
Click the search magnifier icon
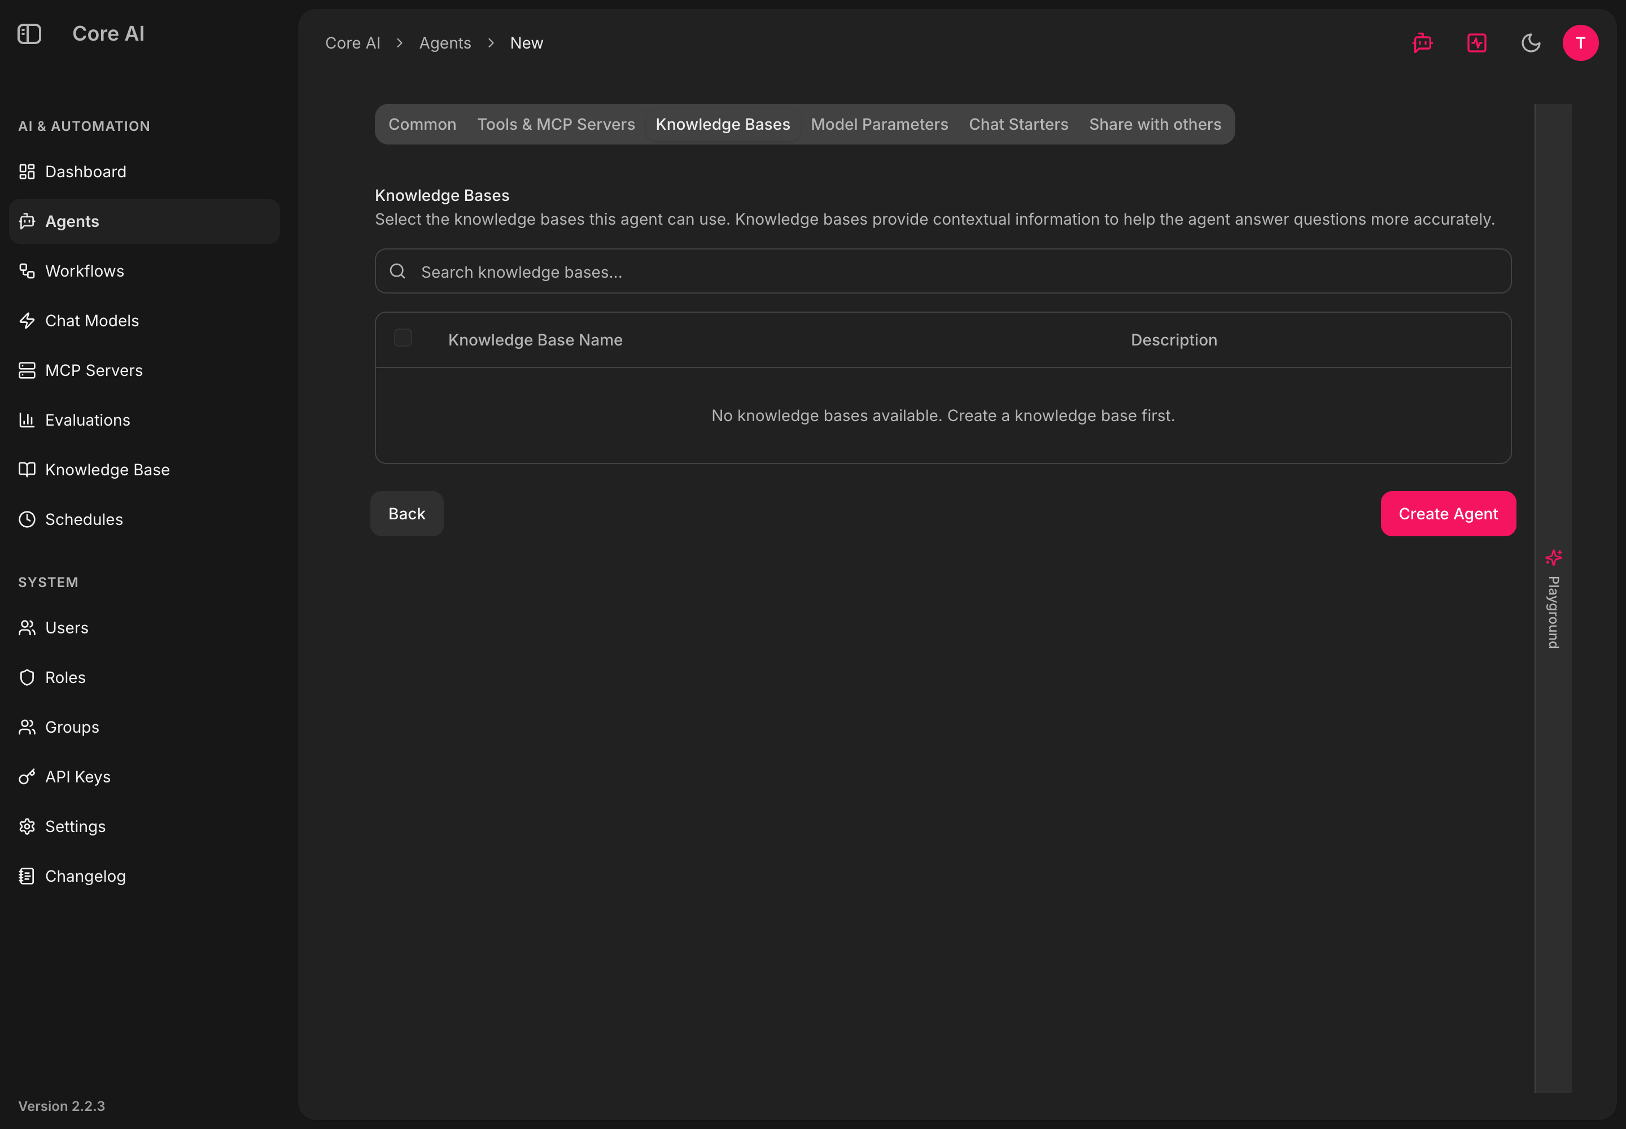tap(397, 271)
